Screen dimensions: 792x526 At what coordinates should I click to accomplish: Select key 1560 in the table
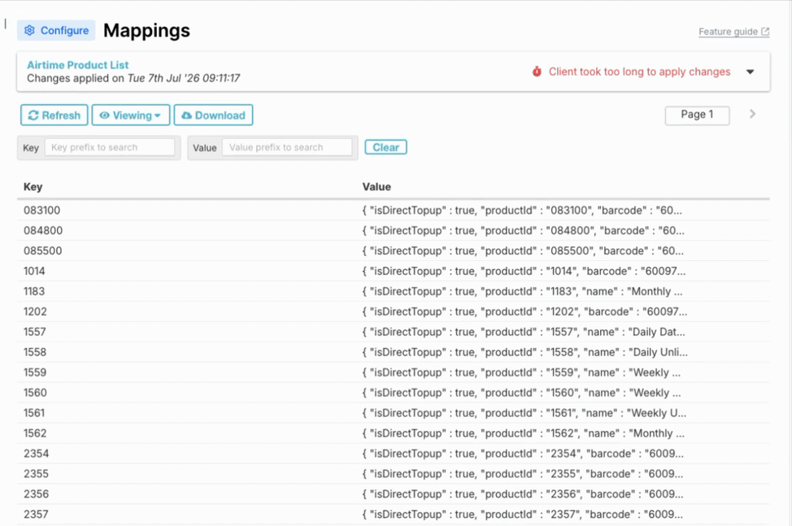[35, 393]
